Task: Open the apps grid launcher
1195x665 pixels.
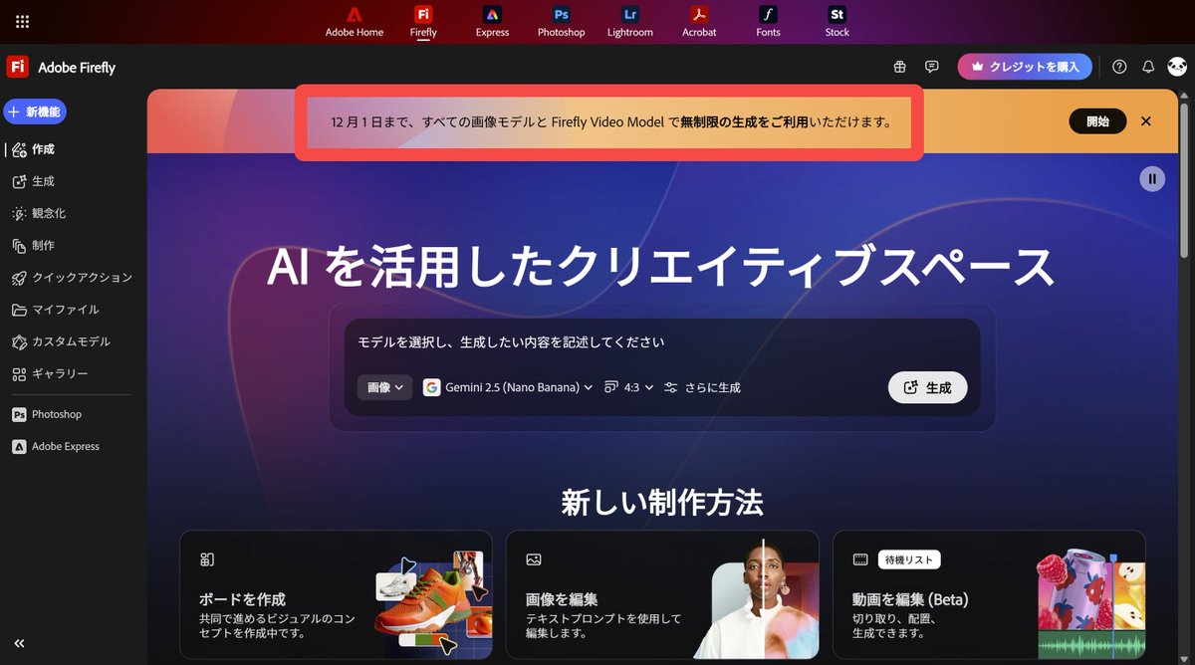Action: tap(23, 21)
